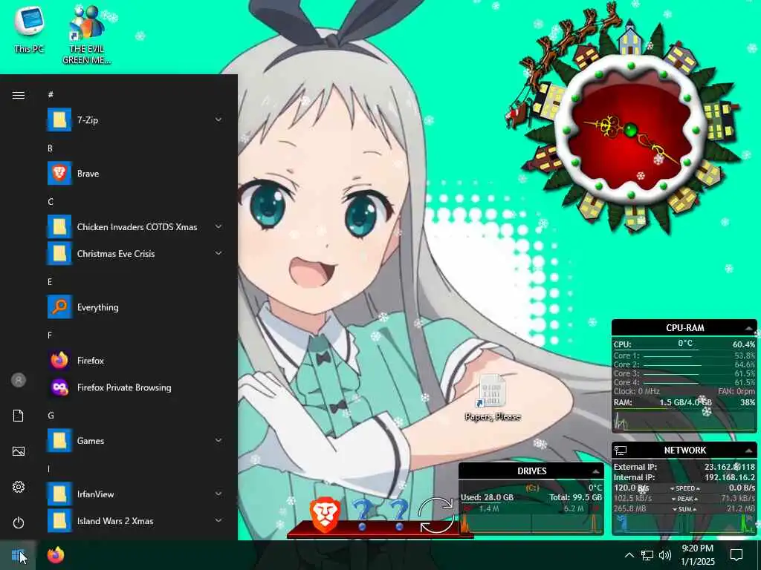
Task: Expand the Games folder chevron
Action: [x=218, y=440]
